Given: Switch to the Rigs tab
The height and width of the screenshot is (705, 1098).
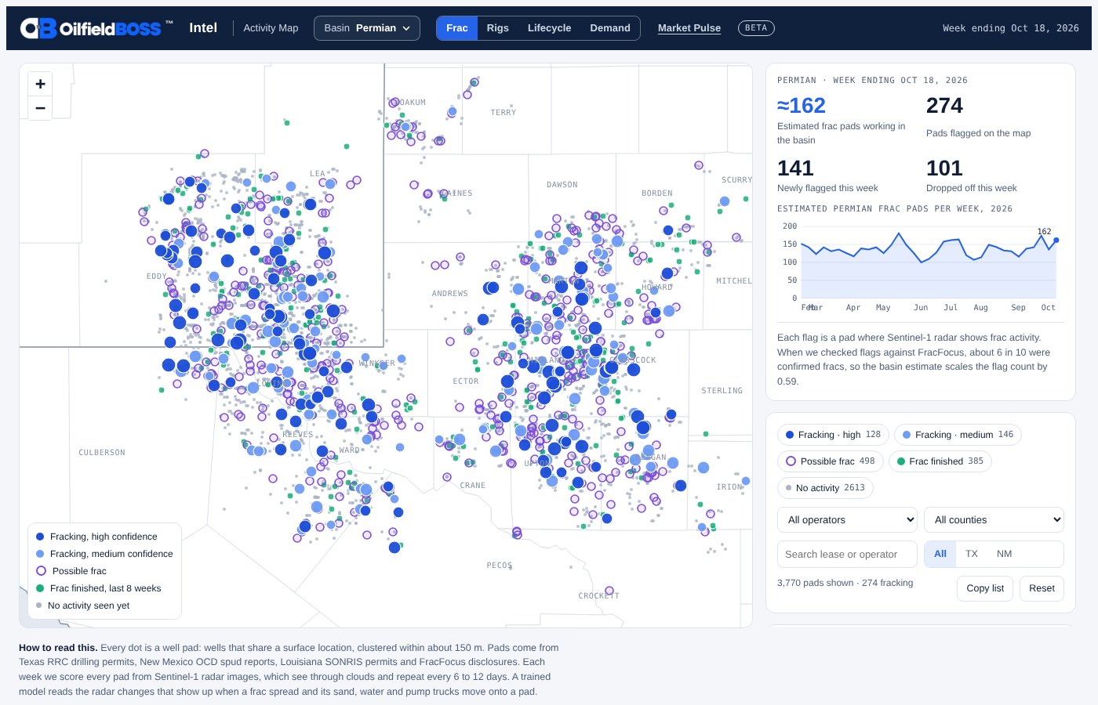Looking at the screenshot, I should tap(498, 28).
